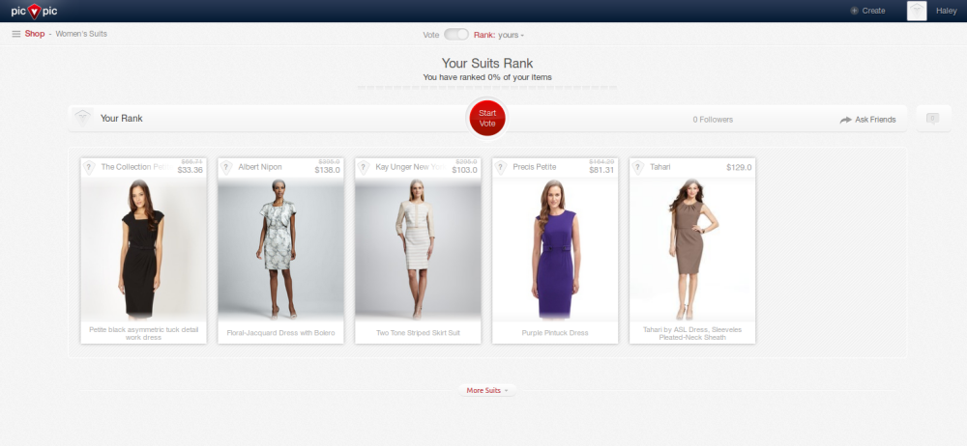The width and height of the screenshot is (967, 446).
Task: Click the Tahari brand name
Action: tap(659, 167)
